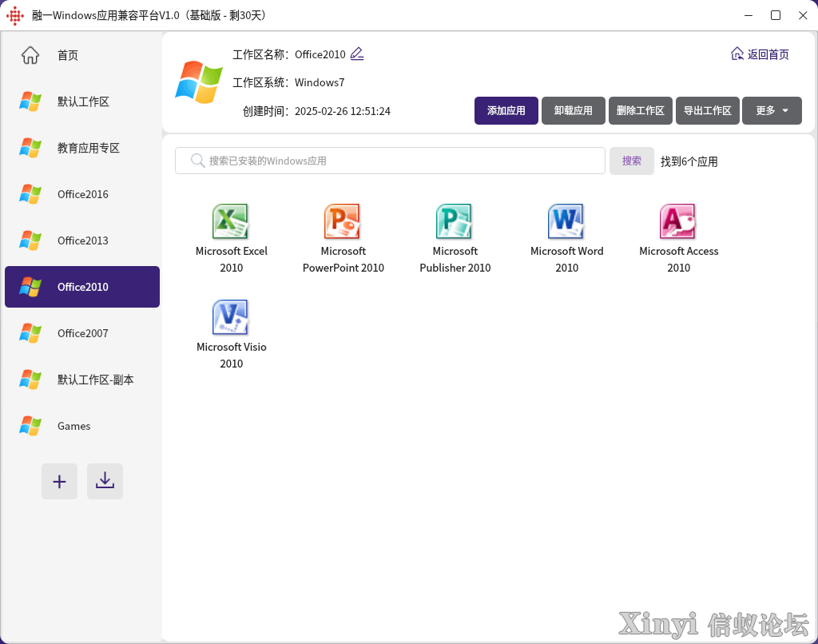The height and width of the screenshot is (644, 818).
Task: Edit workspace name with pencil icon
Action: click(357, 54)
